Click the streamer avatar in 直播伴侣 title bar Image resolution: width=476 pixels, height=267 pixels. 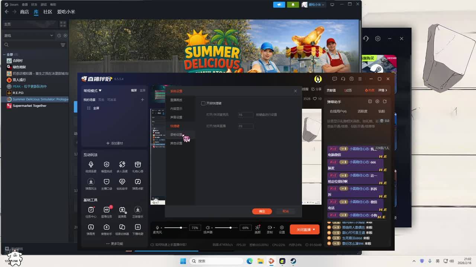pos(318,79)
